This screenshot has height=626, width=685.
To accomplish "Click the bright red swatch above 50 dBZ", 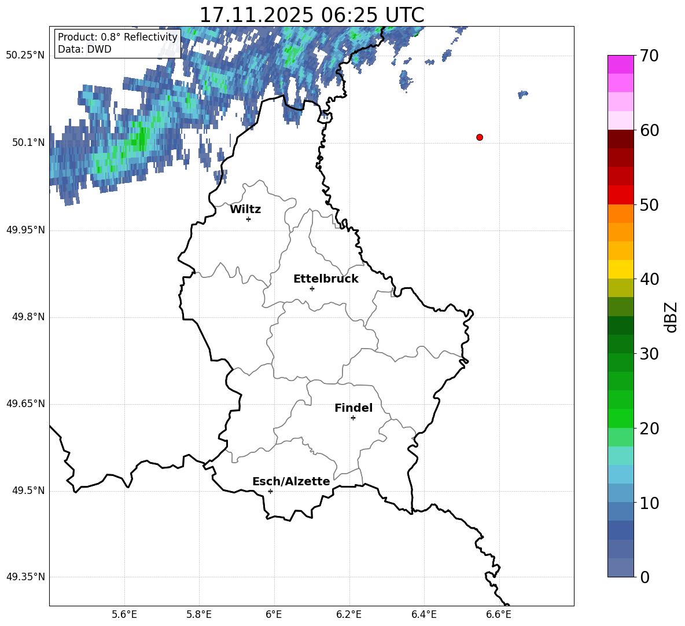I will coord(621,195).
